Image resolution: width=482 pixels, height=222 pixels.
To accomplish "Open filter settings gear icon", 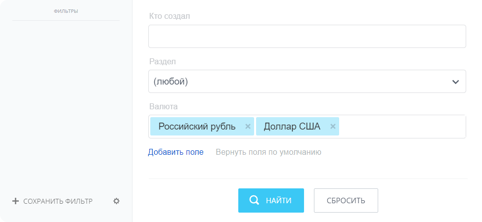I will [x=117, y=201].
